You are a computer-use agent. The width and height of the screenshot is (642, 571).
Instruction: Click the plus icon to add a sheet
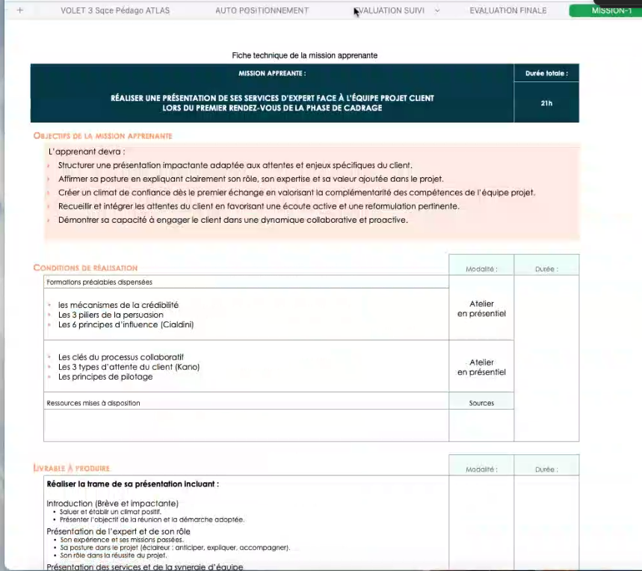coord(19,10)
